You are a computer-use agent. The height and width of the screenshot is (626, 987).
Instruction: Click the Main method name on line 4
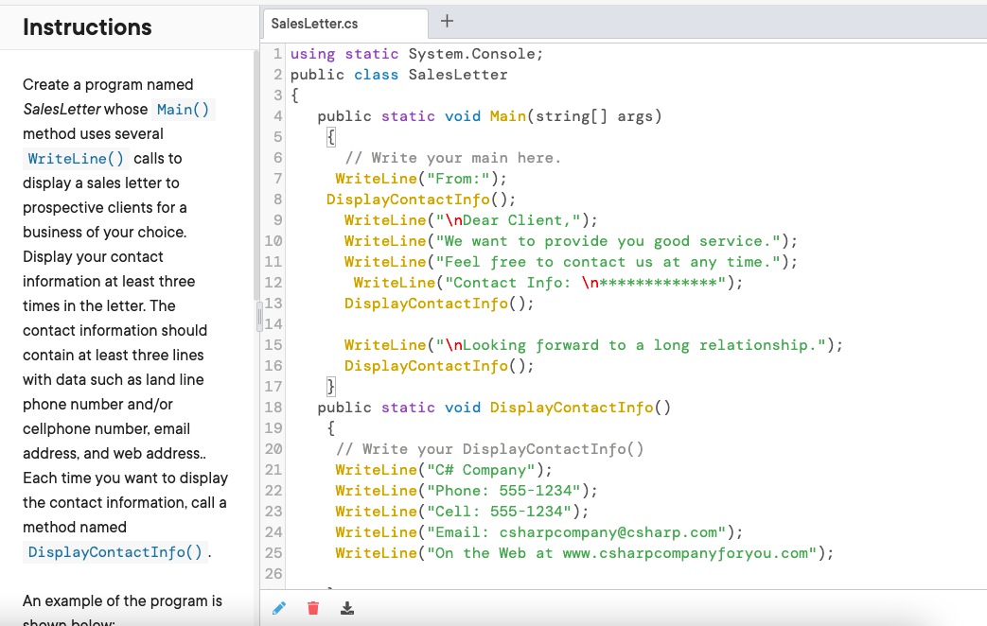coord(508,115)
